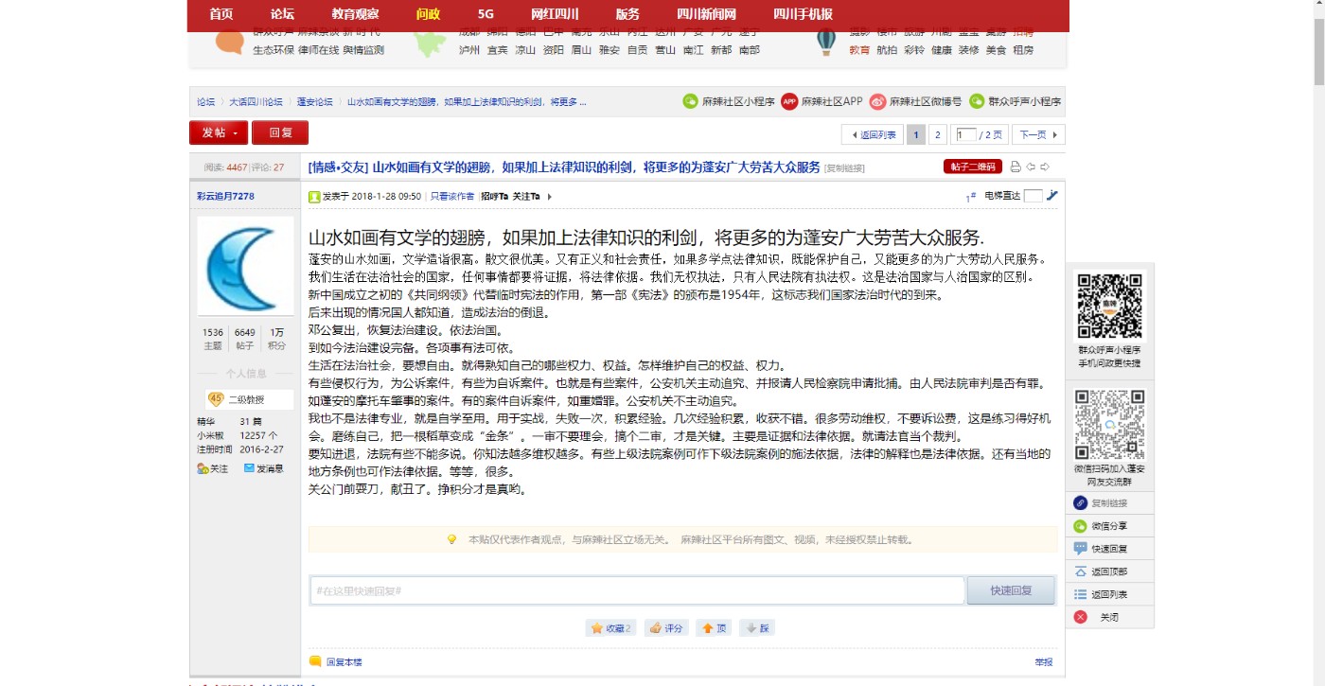Click the 返回顶部 up-arrow icon
The image size is (1325, 686).
tap(1081, 572)
